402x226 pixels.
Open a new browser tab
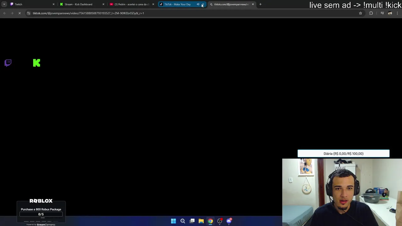(260, 4)
